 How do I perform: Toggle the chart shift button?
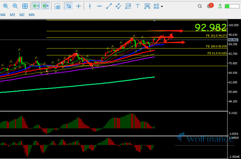[46, 6]
